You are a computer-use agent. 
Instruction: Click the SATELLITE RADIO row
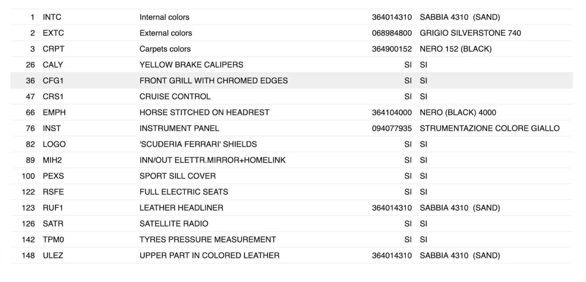(291, 223)
